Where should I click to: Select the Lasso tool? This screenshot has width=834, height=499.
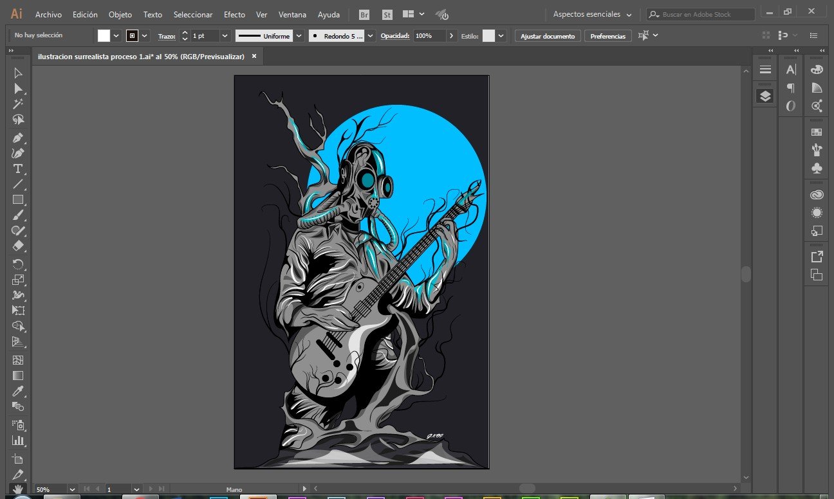click(18, 120)
